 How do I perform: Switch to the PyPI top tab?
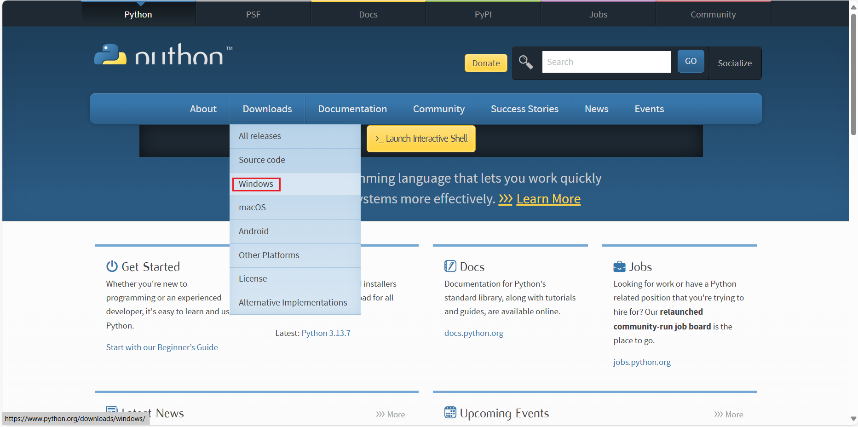483,14
